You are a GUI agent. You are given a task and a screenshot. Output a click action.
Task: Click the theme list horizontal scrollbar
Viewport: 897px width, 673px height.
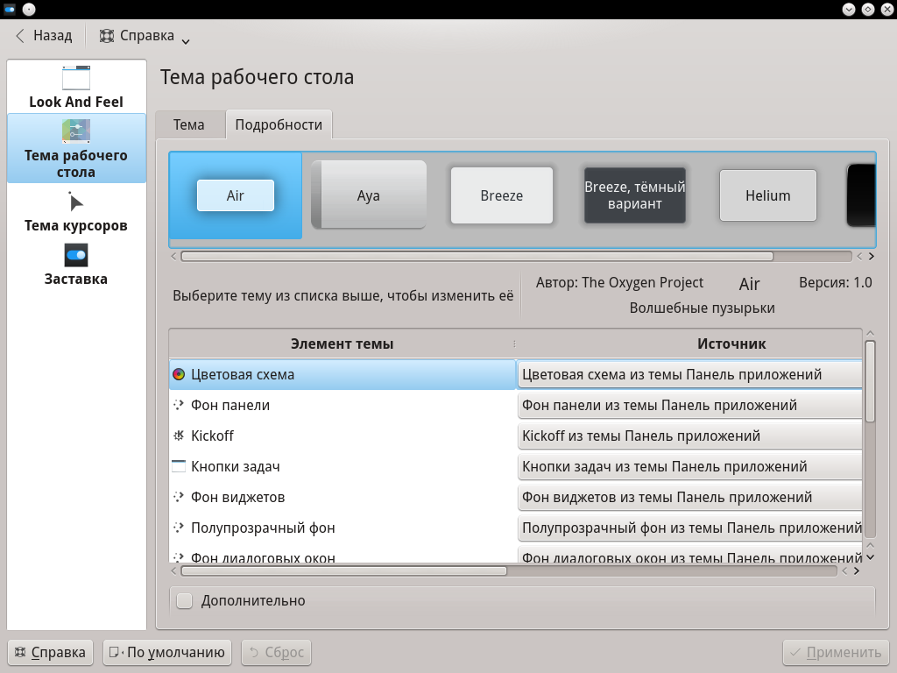pos(477,257)
